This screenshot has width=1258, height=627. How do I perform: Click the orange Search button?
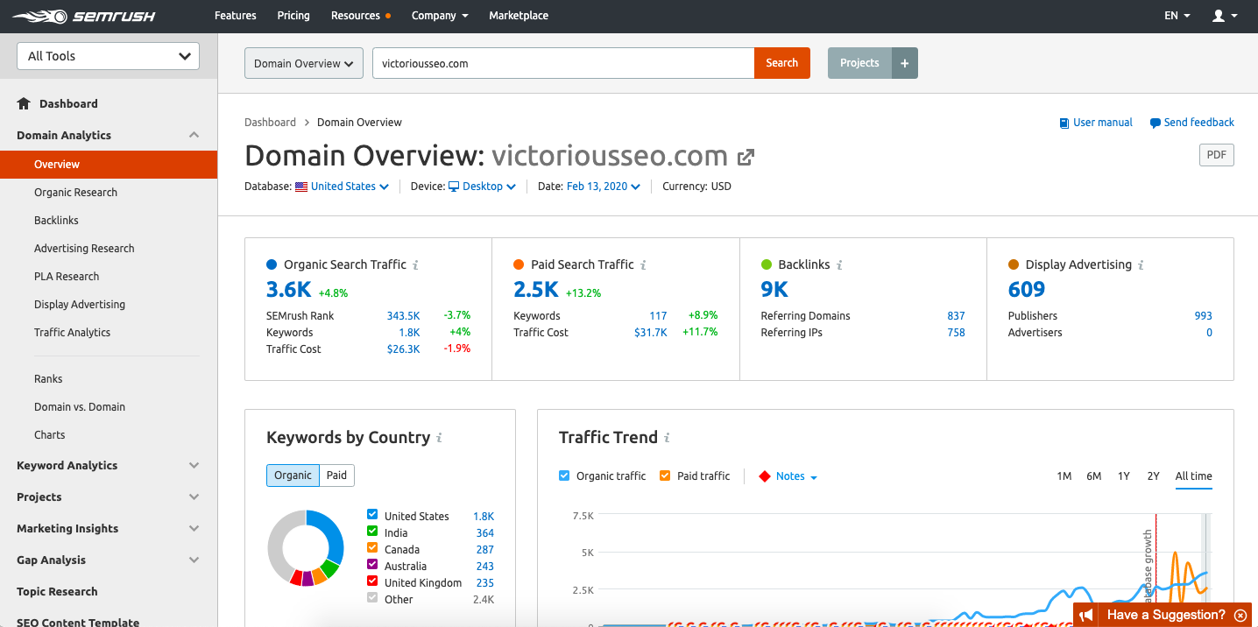781,63
